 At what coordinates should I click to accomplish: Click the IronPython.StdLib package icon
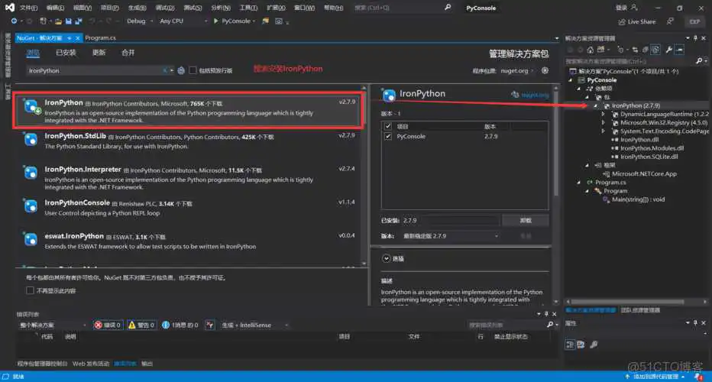point(31,138)
